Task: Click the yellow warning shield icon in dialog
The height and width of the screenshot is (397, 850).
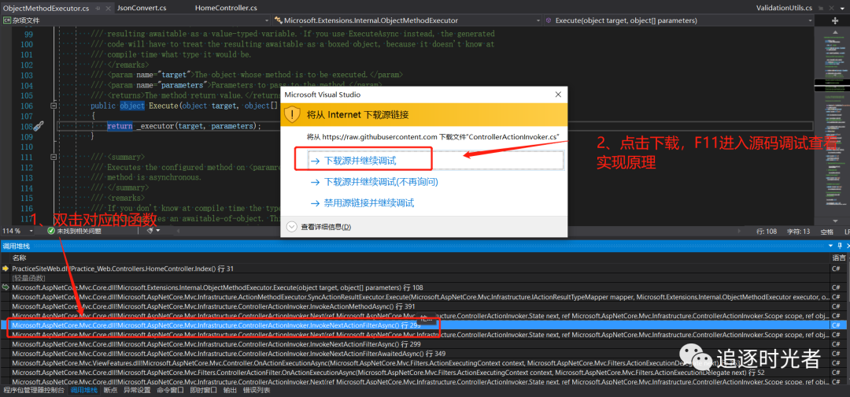Action: 294,114
